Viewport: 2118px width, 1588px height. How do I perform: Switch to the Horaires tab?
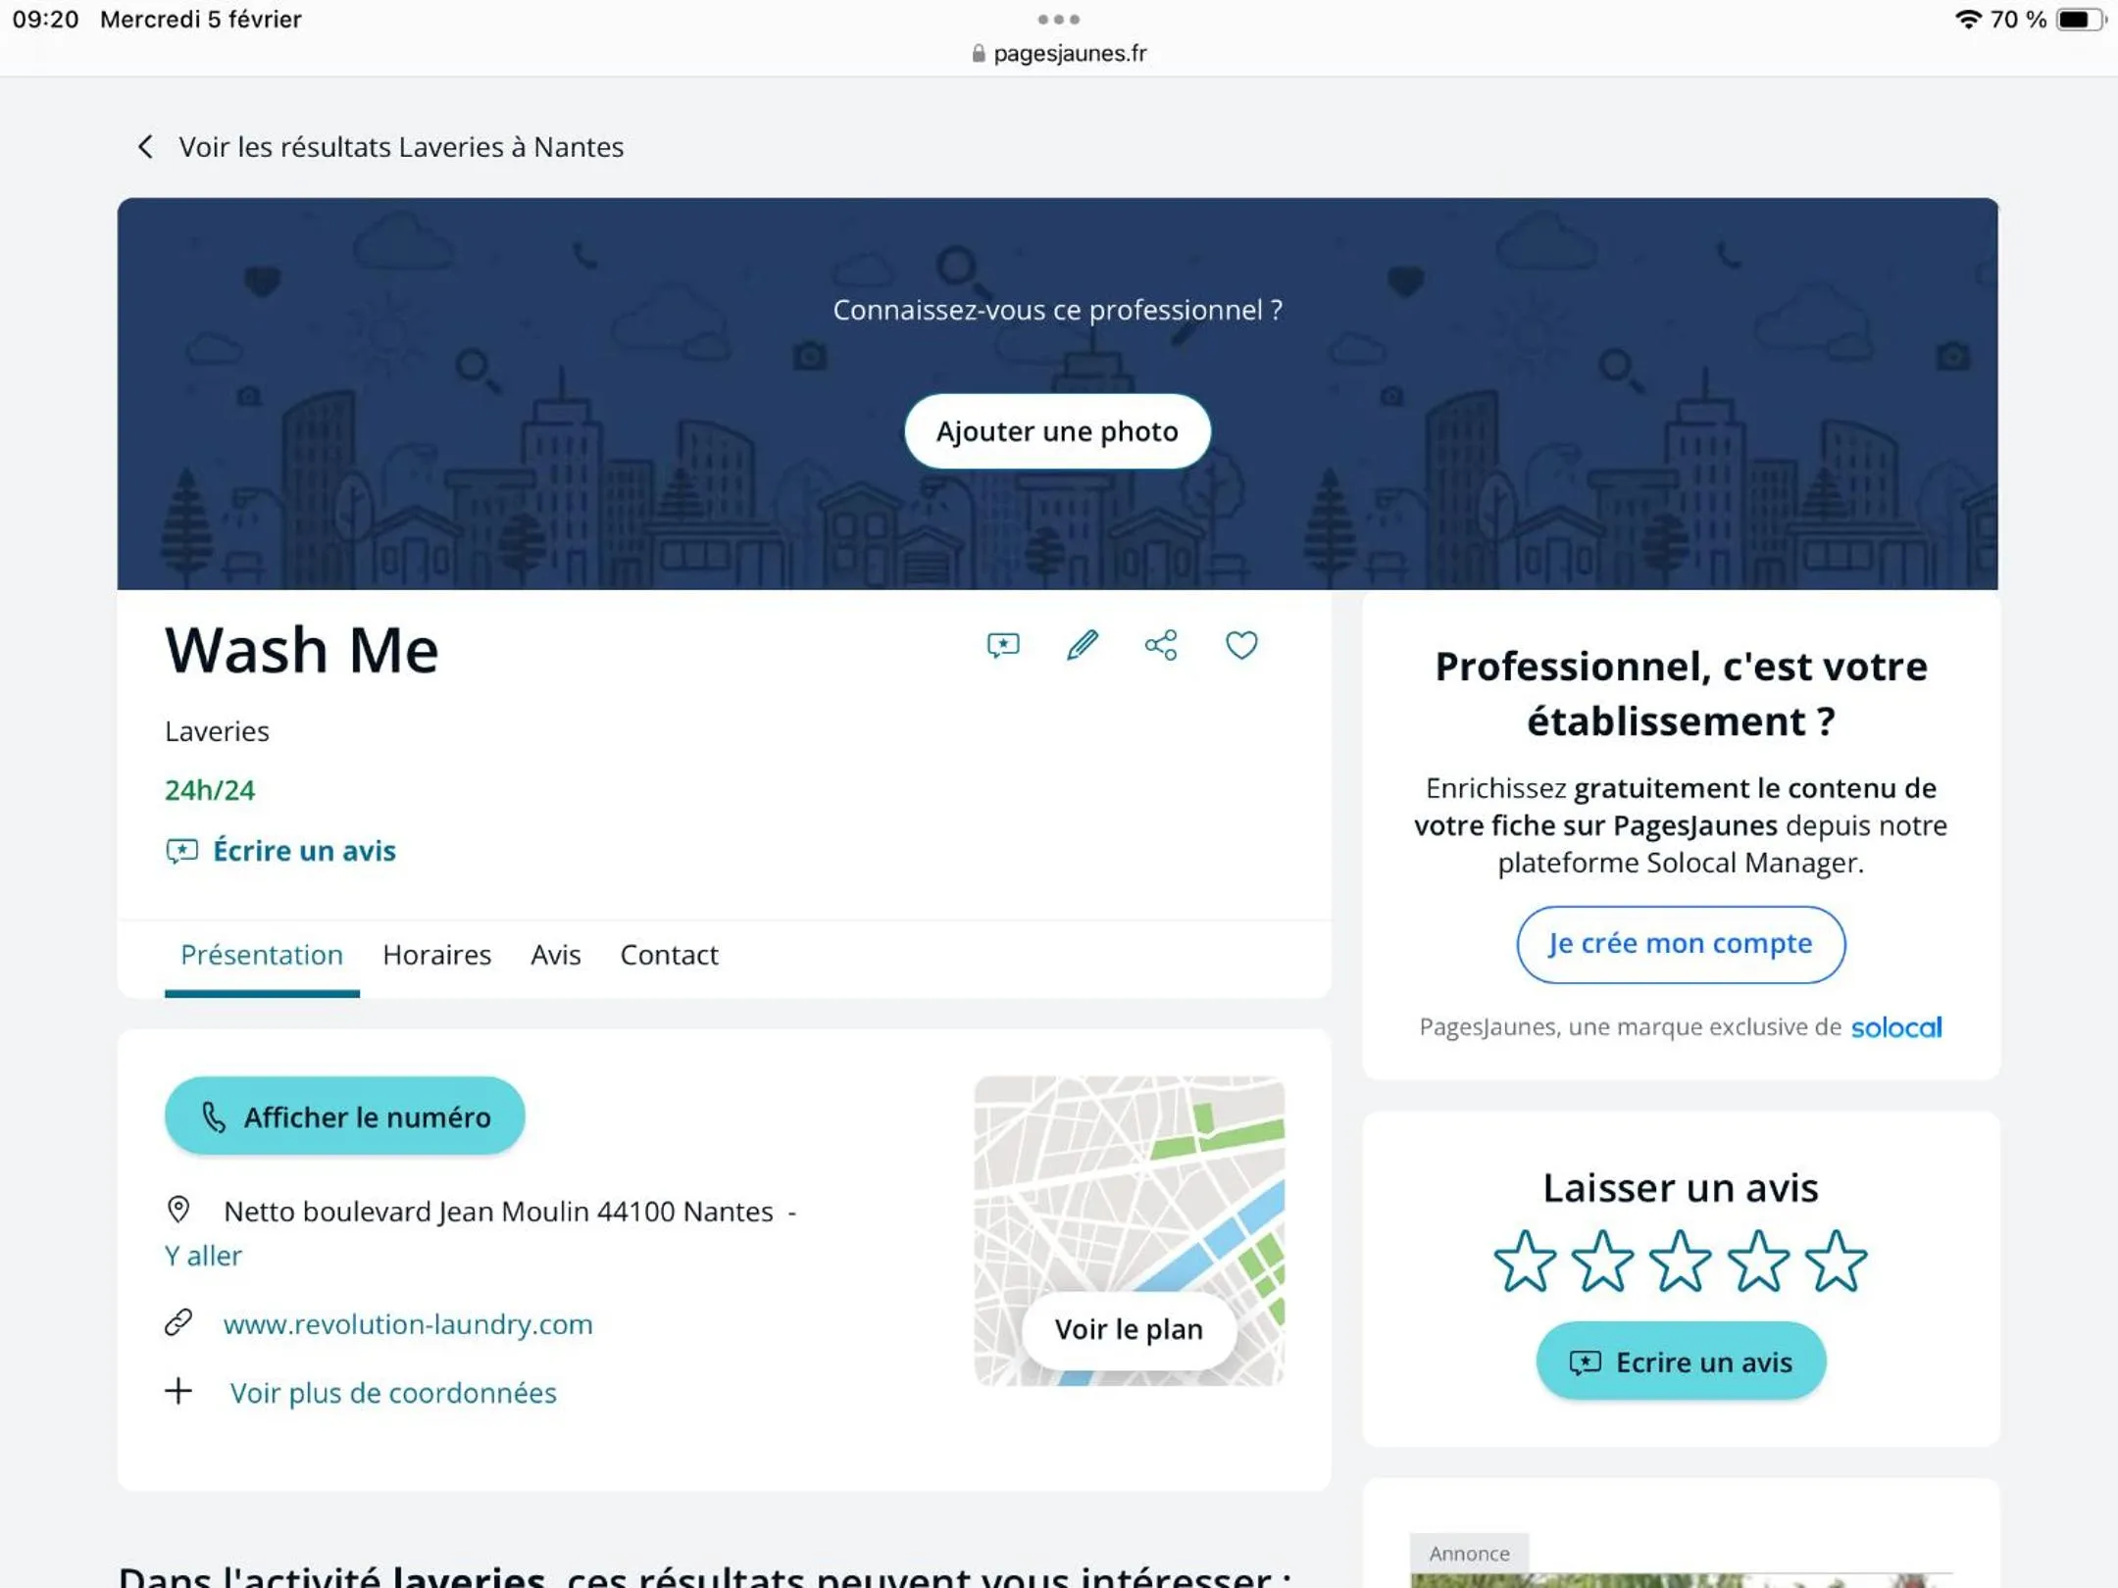[x=436, y=955]
